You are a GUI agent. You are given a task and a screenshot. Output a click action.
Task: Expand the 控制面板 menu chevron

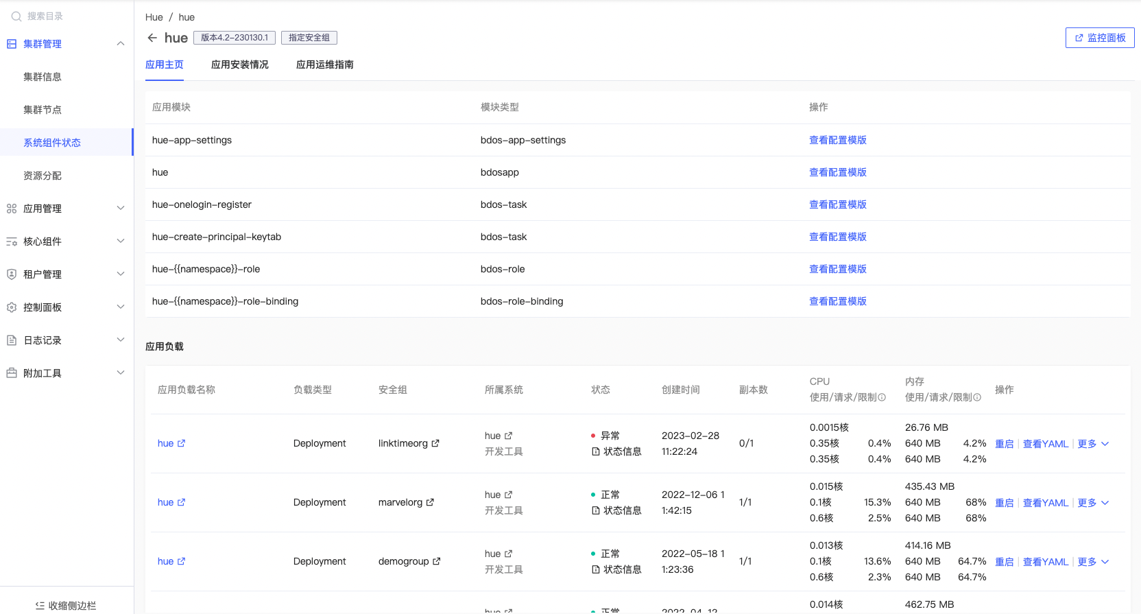[121, 307]
